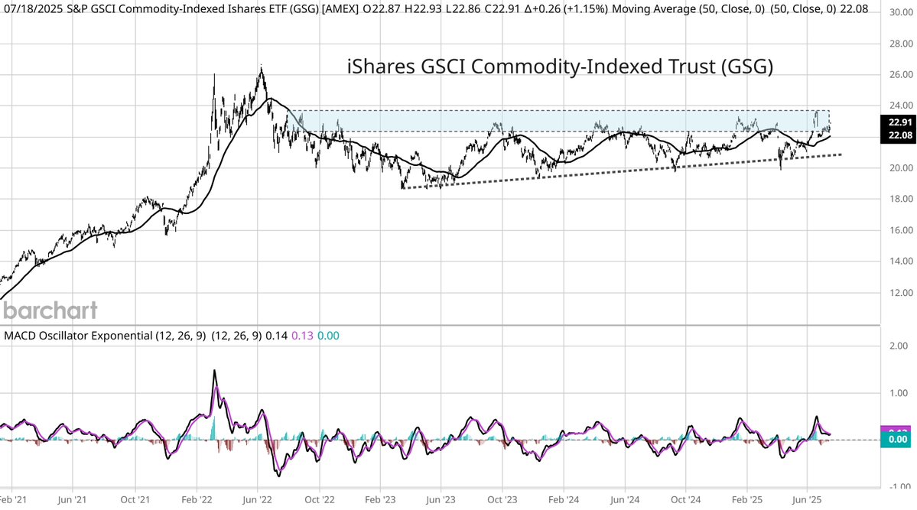Click the 'Feb '22' date axis label
917x510 pixels.
(x=197, y=500)
